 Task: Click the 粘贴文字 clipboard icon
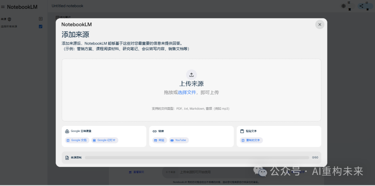(x=242, y=131)
